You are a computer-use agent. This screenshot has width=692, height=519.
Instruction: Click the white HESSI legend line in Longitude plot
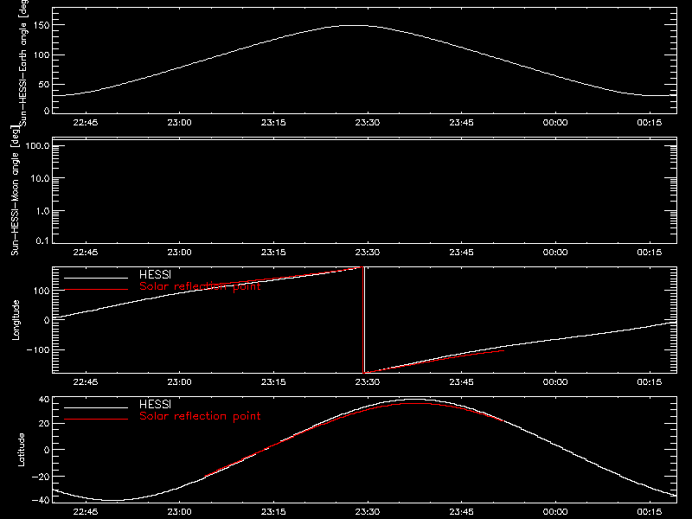[96, 278]
